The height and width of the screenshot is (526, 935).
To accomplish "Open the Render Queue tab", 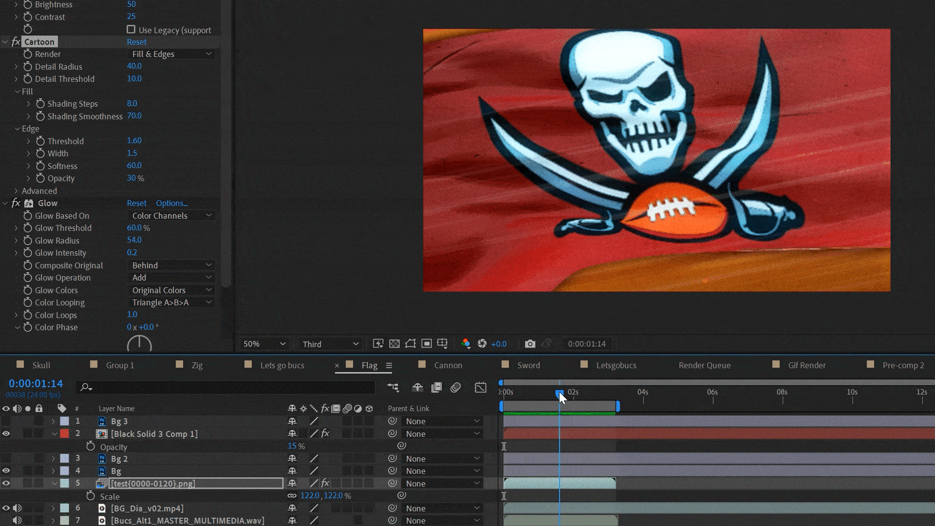I will (705, 365).
